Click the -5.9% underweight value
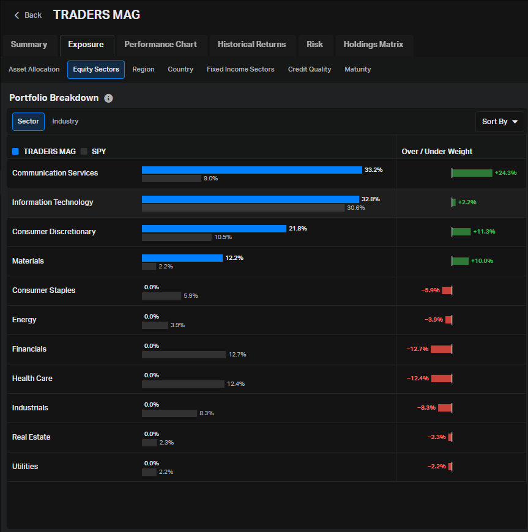 click(x=431, y=290)
